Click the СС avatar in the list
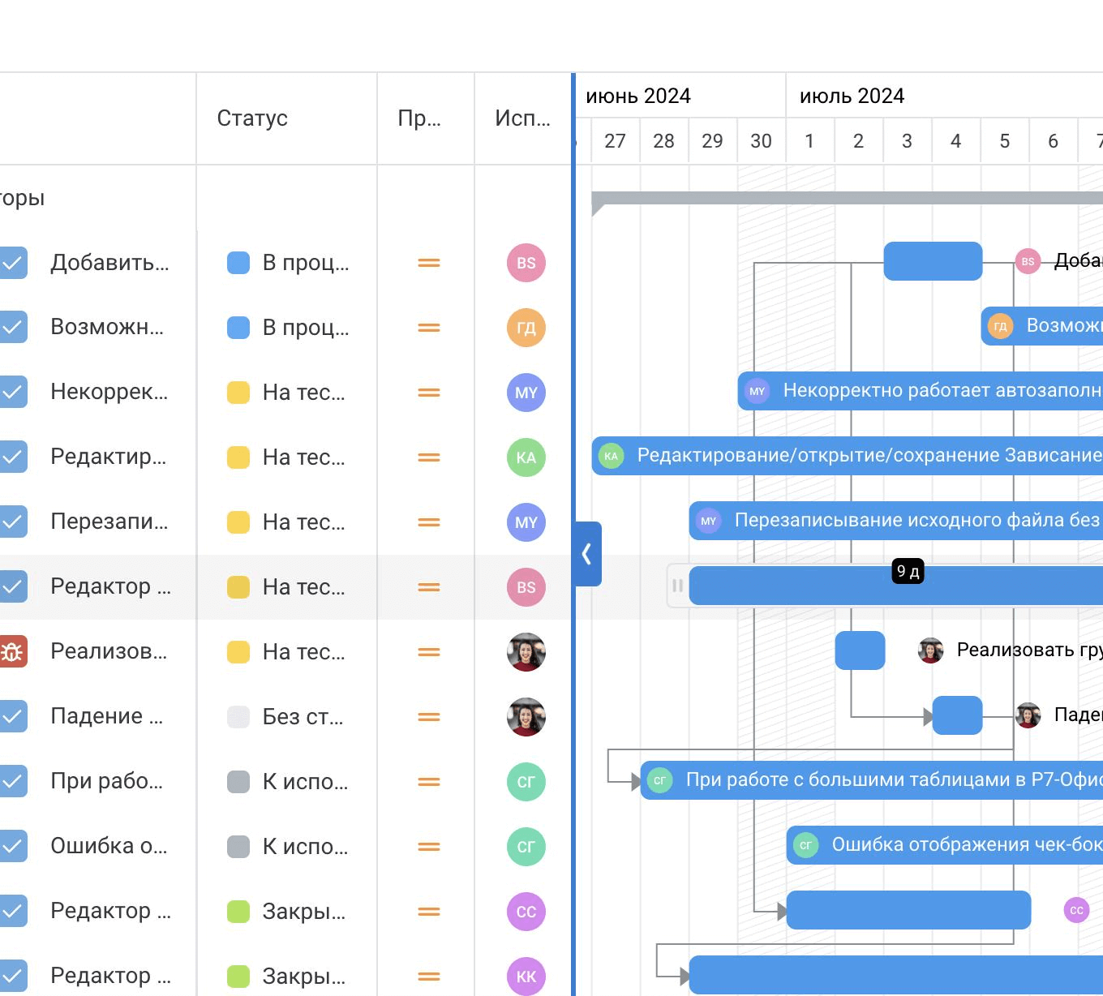 (526, 912)
